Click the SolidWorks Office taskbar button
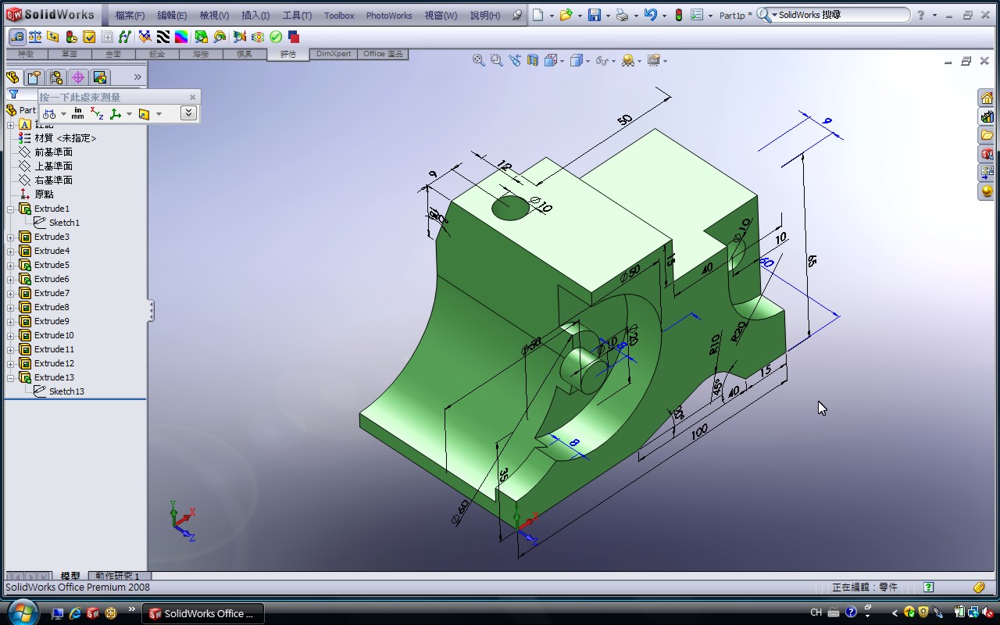 (x=205, y=613)
